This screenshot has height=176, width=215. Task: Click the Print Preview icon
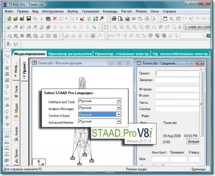120,19
